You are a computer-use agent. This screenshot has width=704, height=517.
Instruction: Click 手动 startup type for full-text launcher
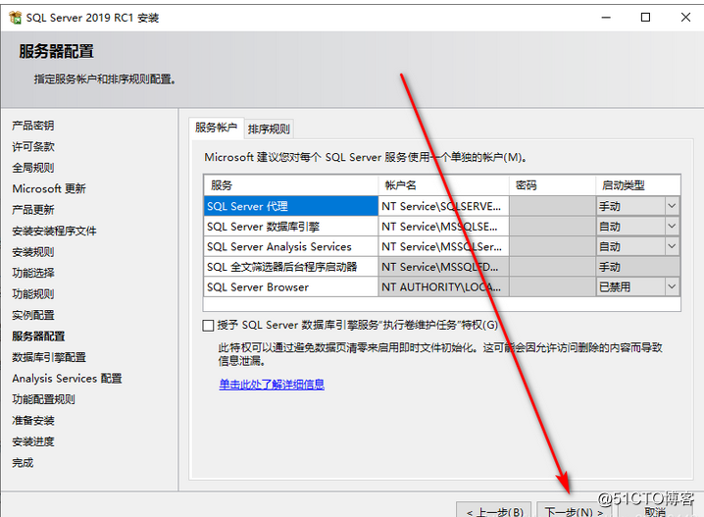pos(637,267)
